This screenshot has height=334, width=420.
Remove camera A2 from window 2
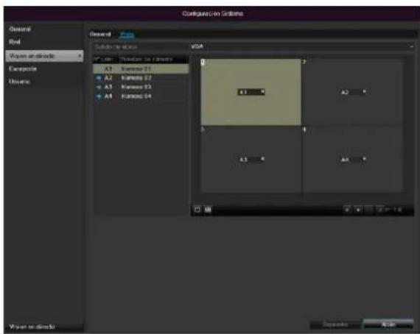pyautogui.click(x=364, y=92)
